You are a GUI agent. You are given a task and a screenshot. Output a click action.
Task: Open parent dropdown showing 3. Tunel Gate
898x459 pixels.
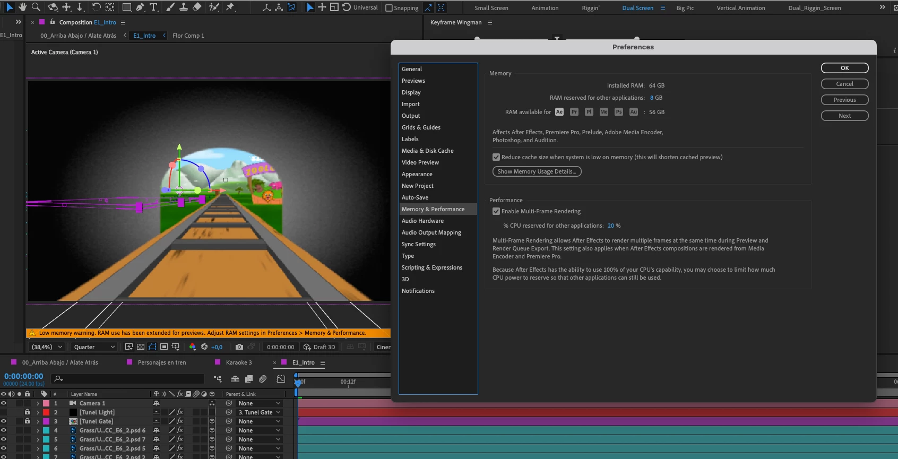tap(259, 412)
